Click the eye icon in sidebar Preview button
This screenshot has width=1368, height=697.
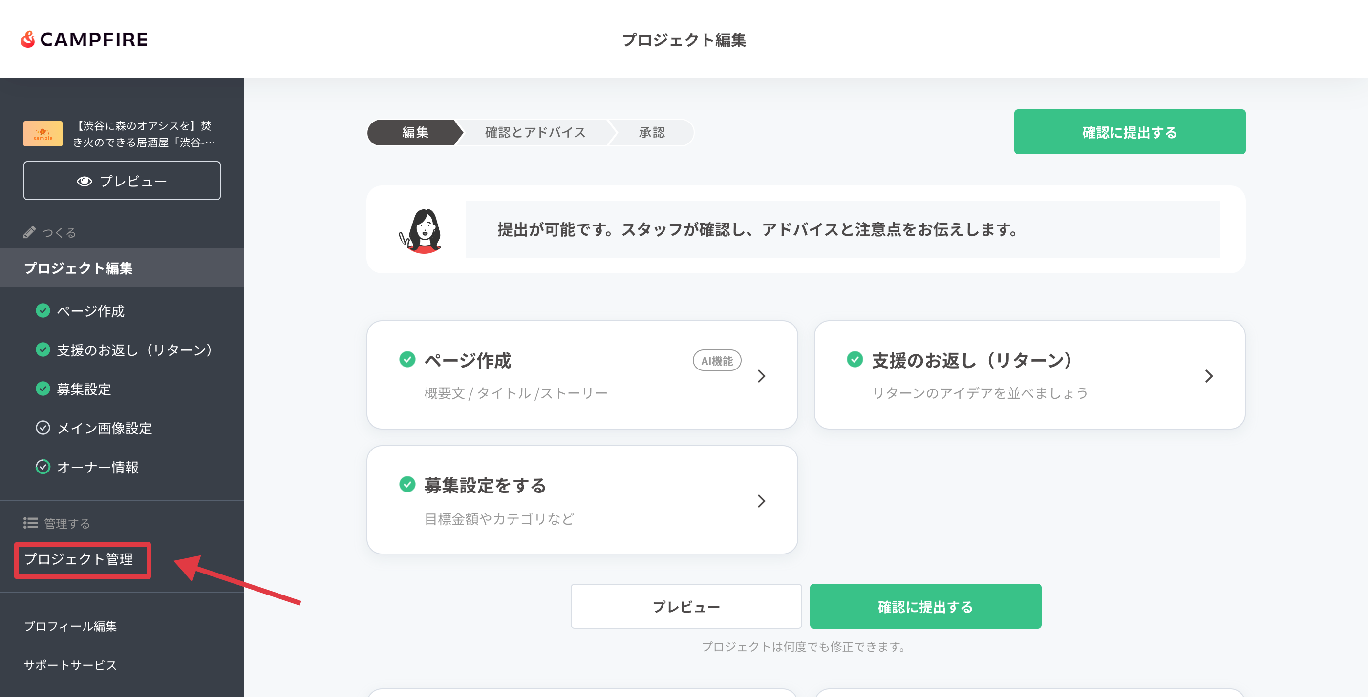[85, 182]
